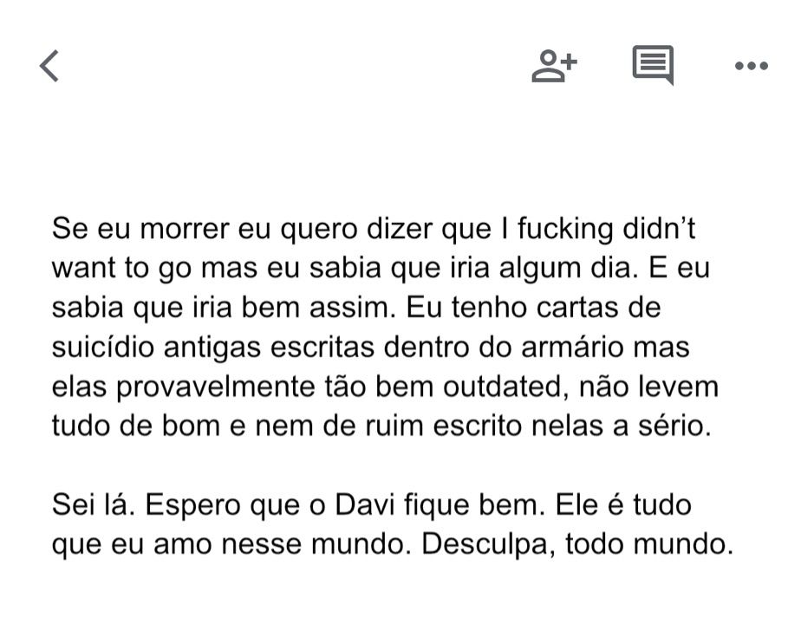Open the three-dot more options menu

(752, 65)
